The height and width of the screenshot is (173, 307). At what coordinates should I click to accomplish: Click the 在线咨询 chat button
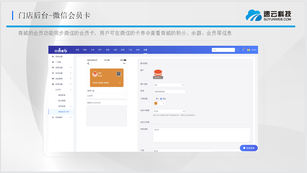tap(249, 148)
